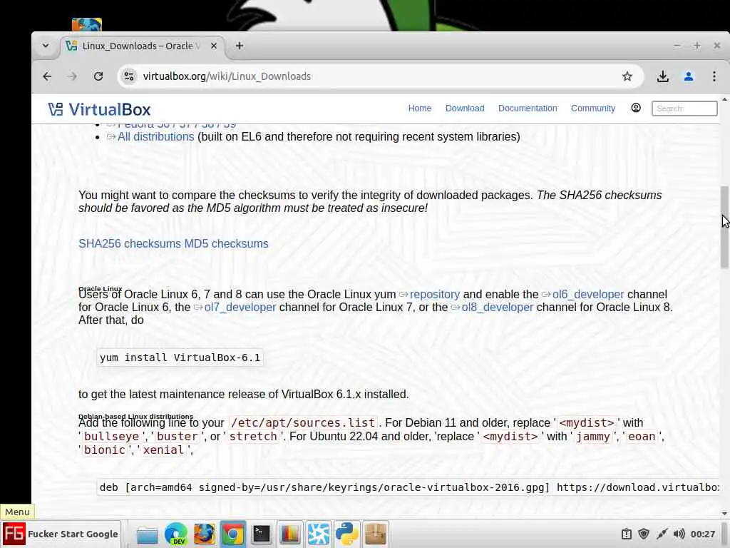Open the Home nav link

coord(419,108)
